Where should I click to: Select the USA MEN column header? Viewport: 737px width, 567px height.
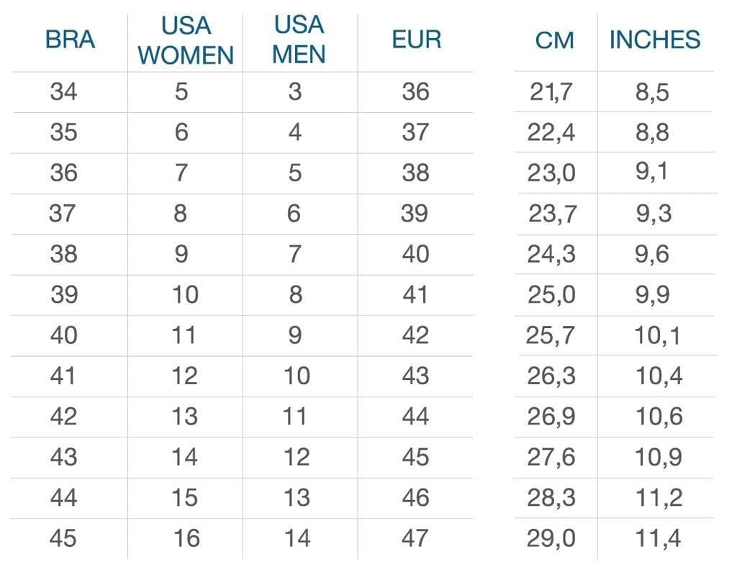point(299,40)
